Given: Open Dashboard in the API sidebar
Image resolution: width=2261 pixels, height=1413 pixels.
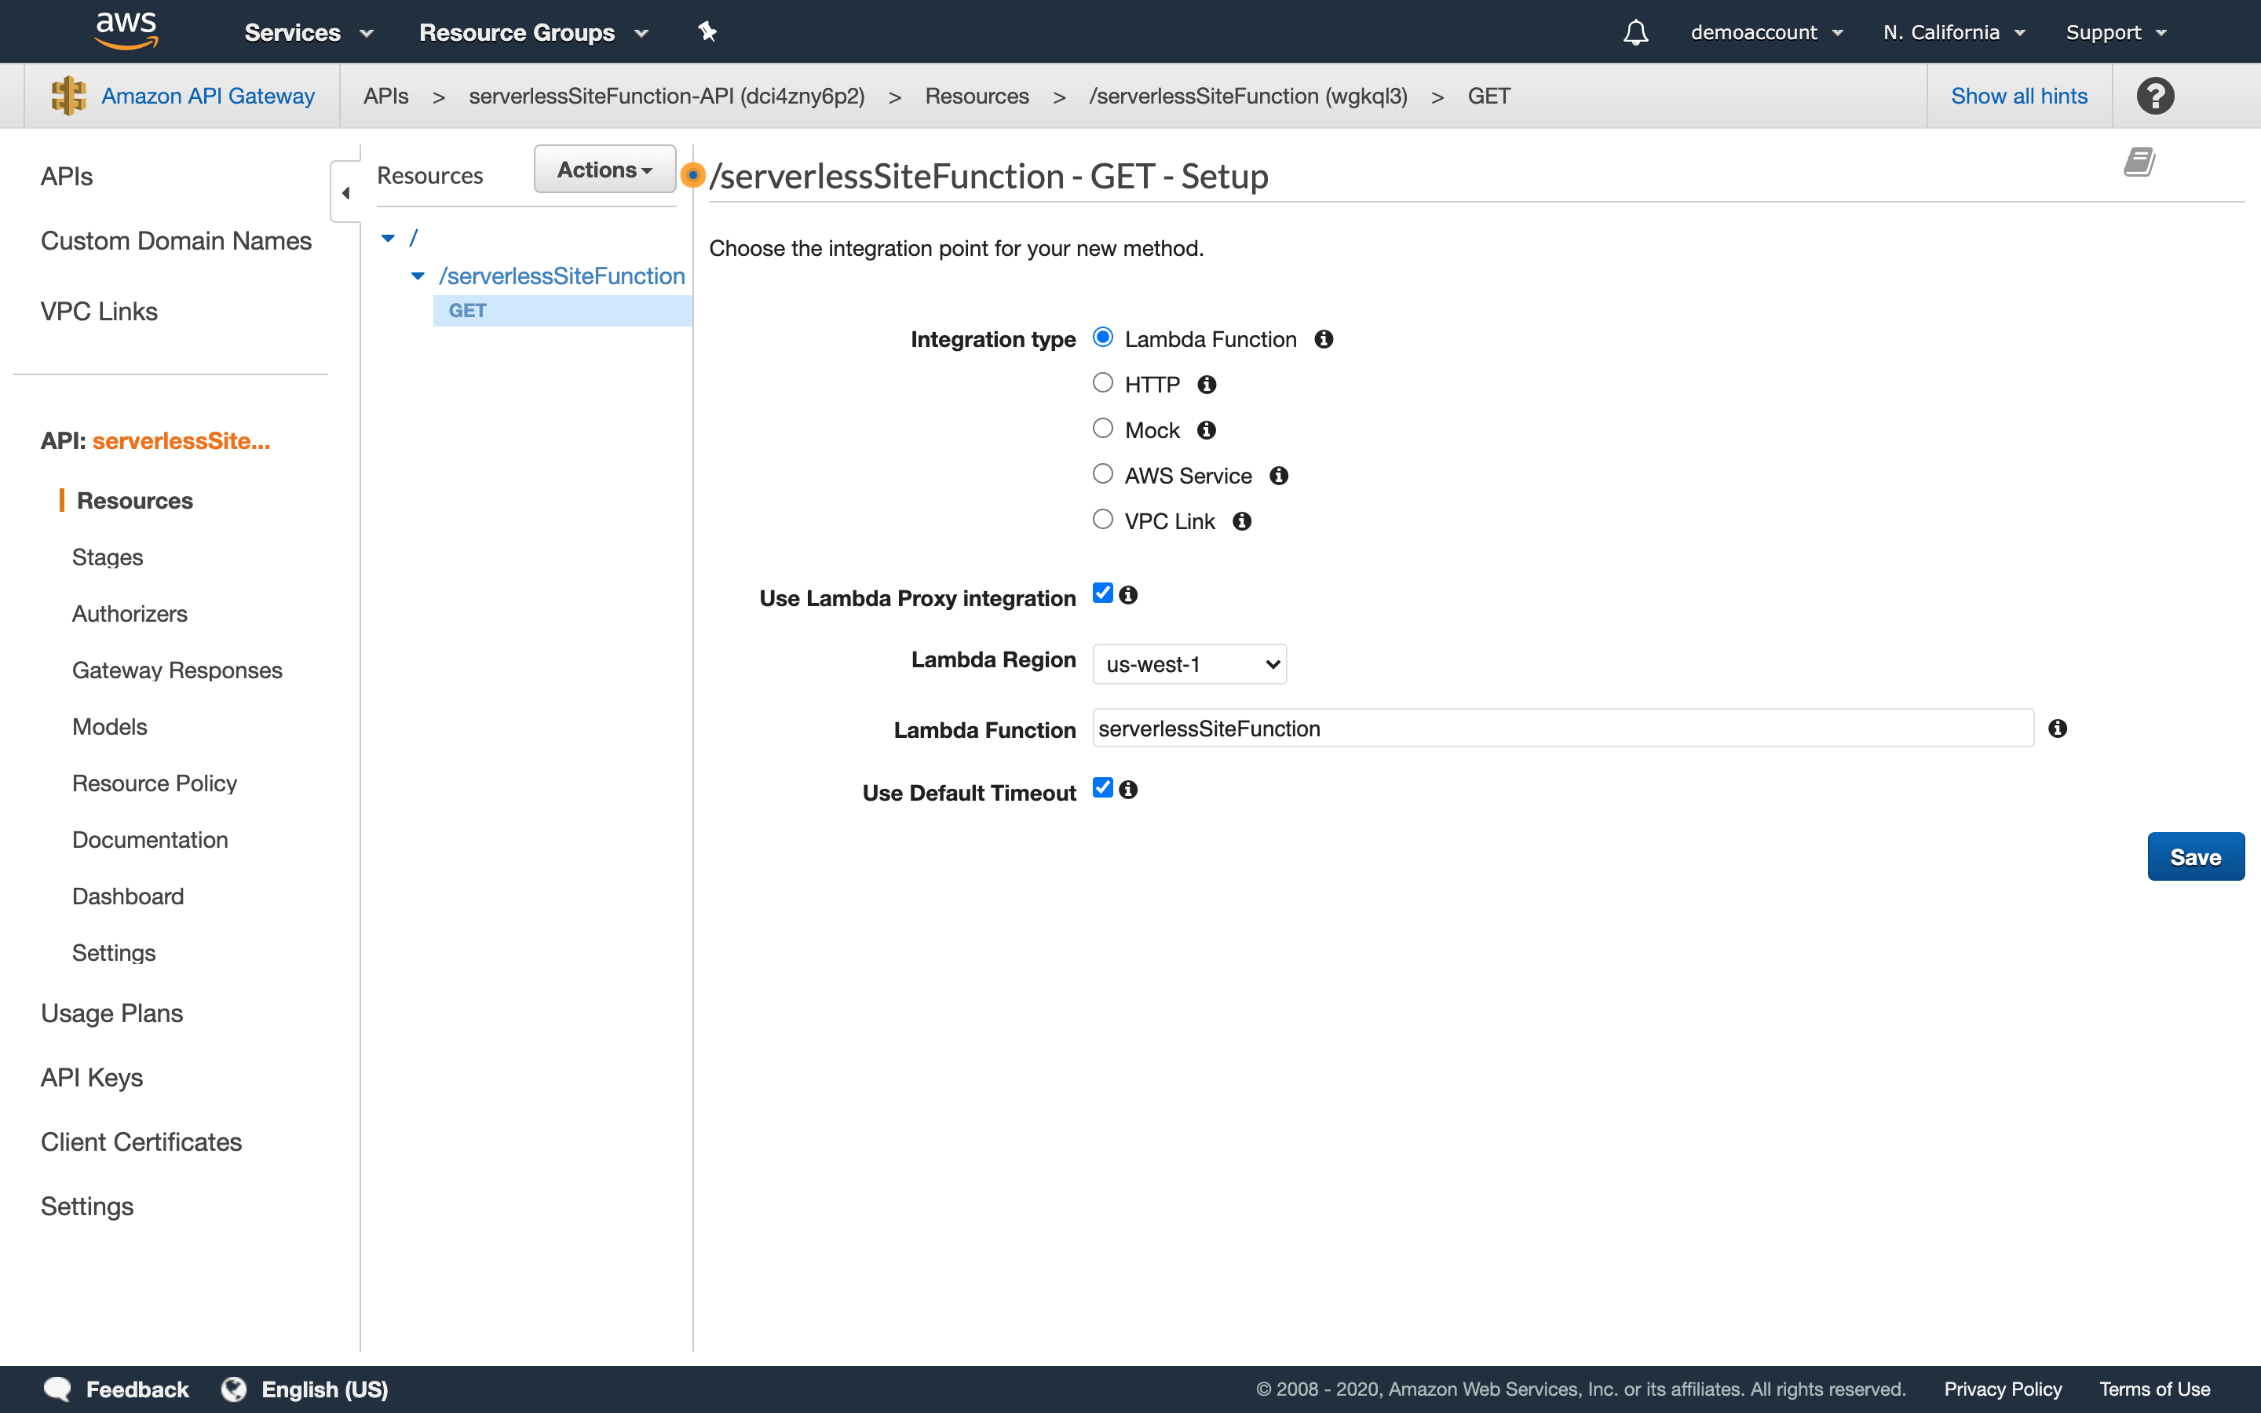Looking at the screenshot, I should coord(128,896).
